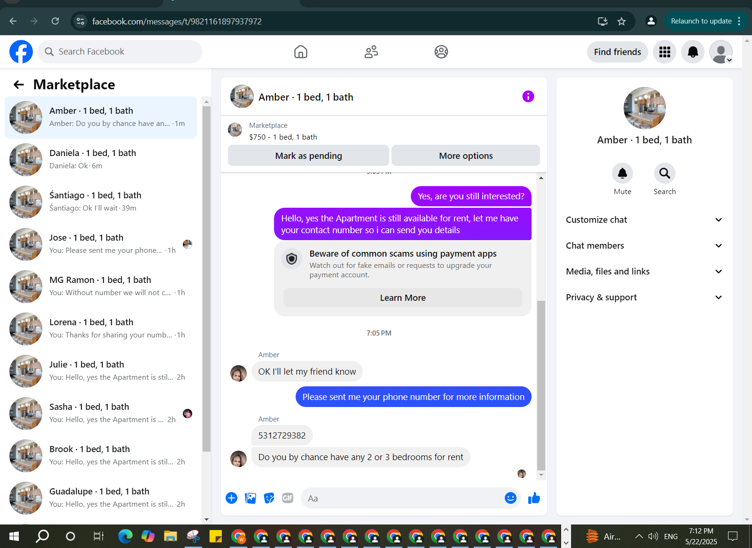Open the Chrome profile icon
Viewport: 752px width, 548px height.
tap(651, 21)
